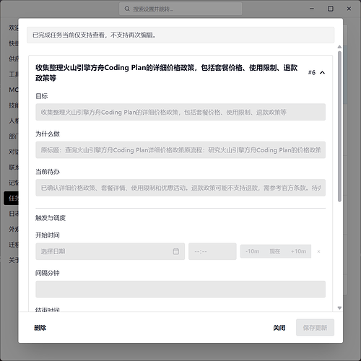Click the 开始时间 label

click(x=48, y=235)
